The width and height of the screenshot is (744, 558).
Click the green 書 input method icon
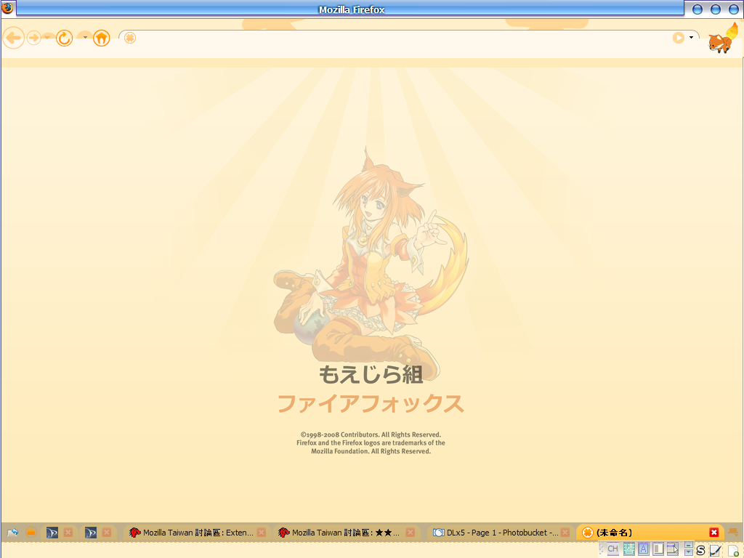[629, 549]
